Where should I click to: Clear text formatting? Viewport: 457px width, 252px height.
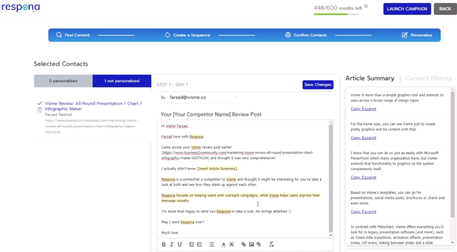pos(271,244)
